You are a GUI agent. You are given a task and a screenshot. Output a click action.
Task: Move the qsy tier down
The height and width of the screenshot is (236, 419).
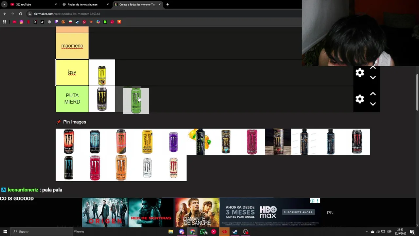pyautogui.click(x=373, y=78)
